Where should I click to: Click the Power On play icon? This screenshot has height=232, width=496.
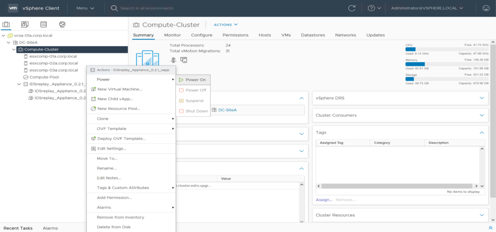pyautogui.click(x=181, y=80)
